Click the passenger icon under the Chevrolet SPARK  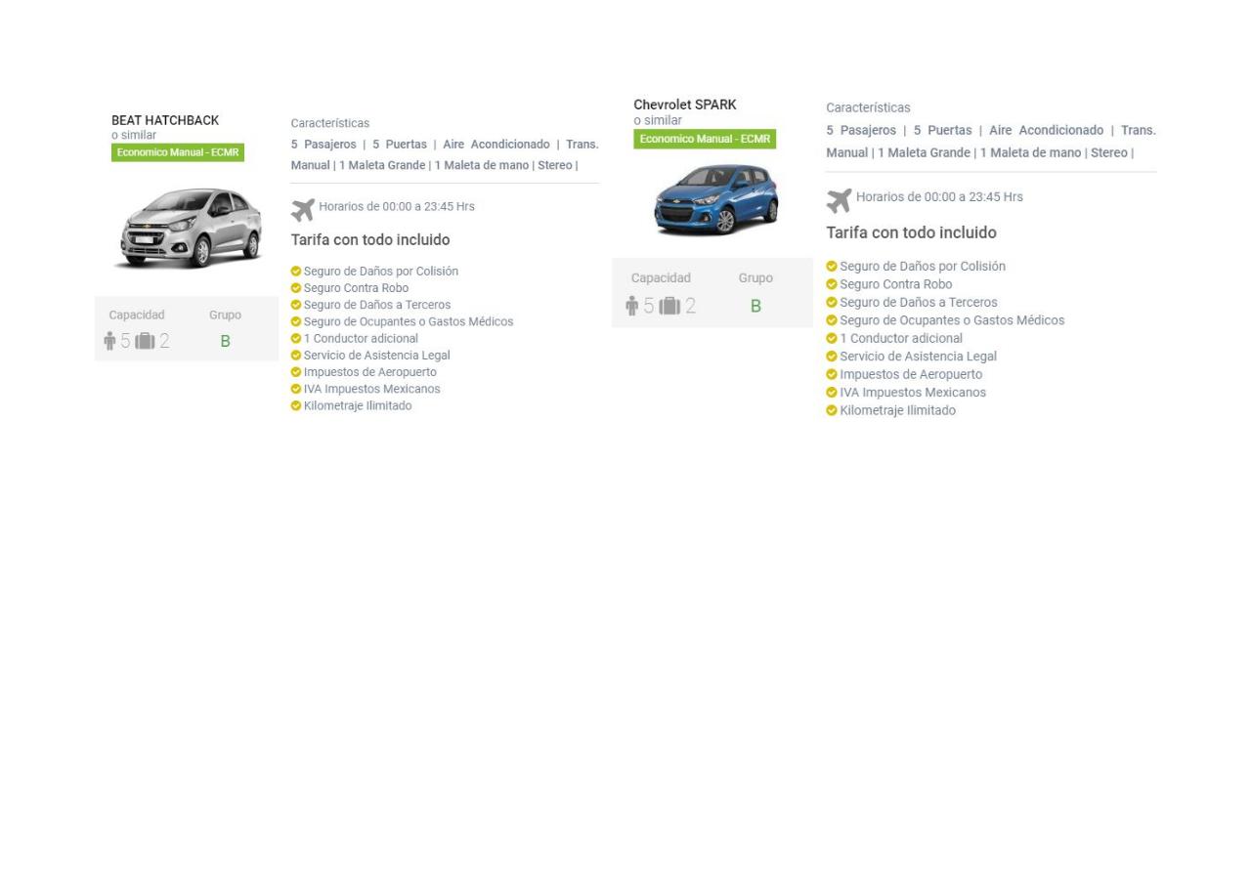point(632,307)
